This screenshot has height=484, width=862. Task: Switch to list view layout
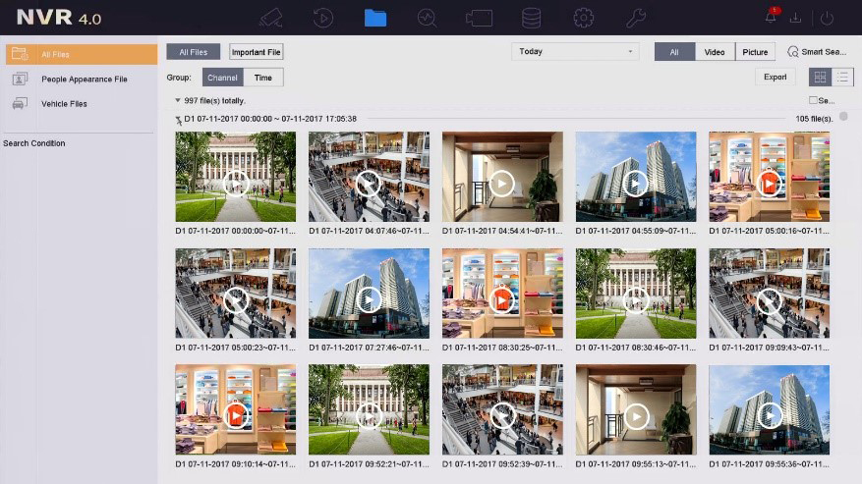[842, 77]
